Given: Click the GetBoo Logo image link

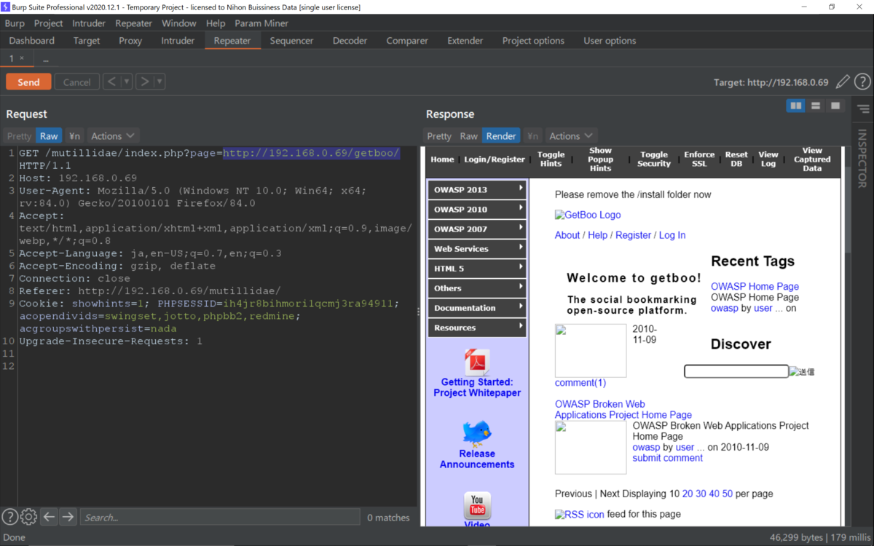Looking at the screenshot, I should [588, 215].
